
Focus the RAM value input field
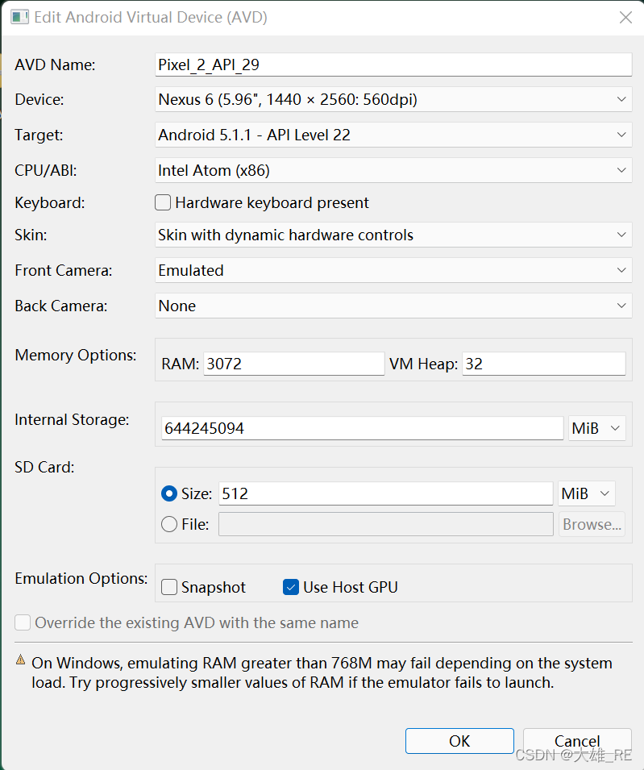point(293,364)
